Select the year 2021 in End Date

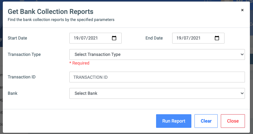(196, 38)
